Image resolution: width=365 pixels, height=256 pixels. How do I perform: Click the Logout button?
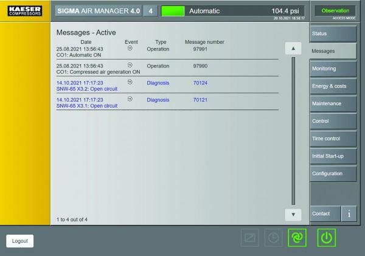[20, 241]
